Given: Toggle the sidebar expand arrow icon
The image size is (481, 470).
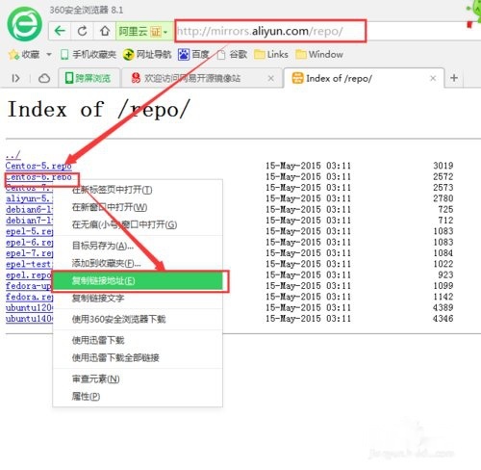Looking at the screenshot, I should 15,78.
